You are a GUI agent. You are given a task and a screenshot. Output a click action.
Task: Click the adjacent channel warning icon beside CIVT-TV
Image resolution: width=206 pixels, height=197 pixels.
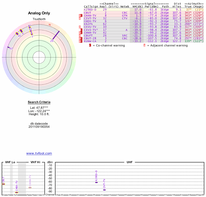80,18
